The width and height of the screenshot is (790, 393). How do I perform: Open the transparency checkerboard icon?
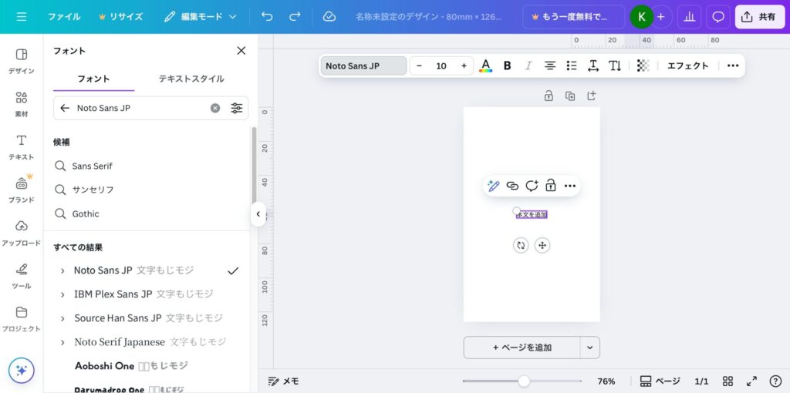point(643,65)
